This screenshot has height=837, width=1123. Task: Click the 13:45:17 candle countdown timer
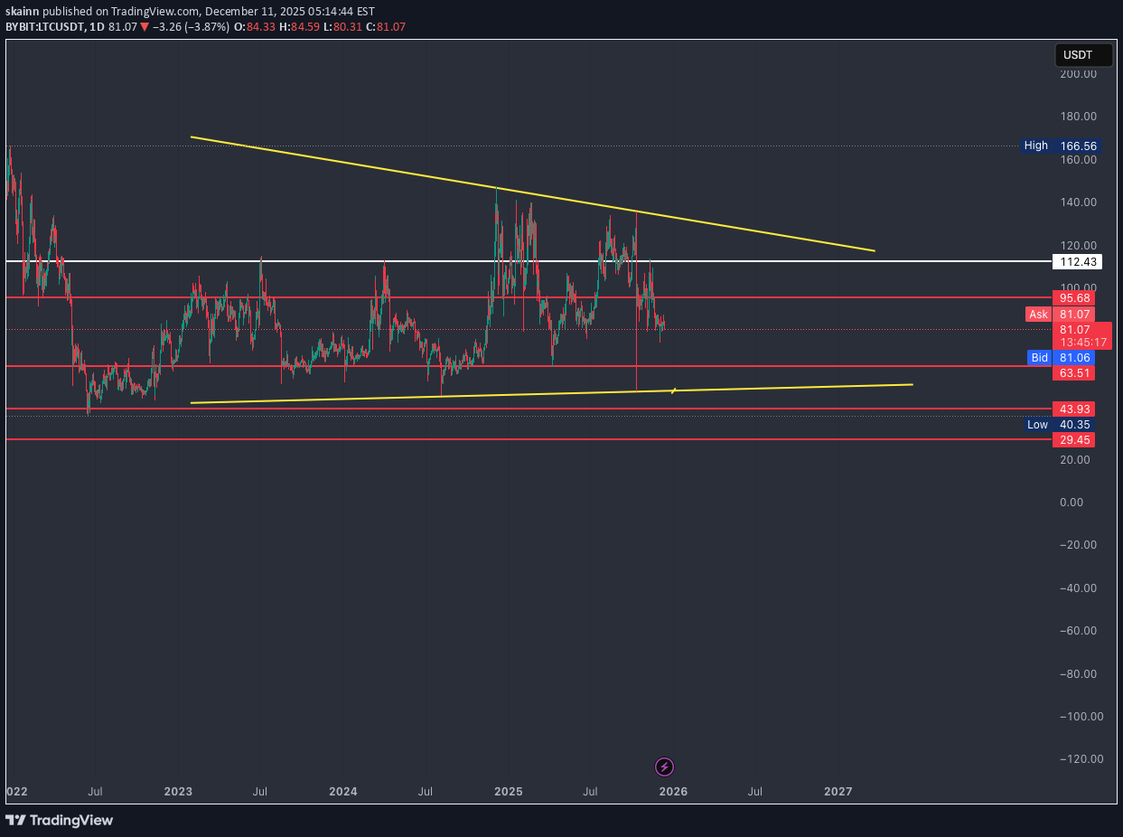click(1082, 342)
